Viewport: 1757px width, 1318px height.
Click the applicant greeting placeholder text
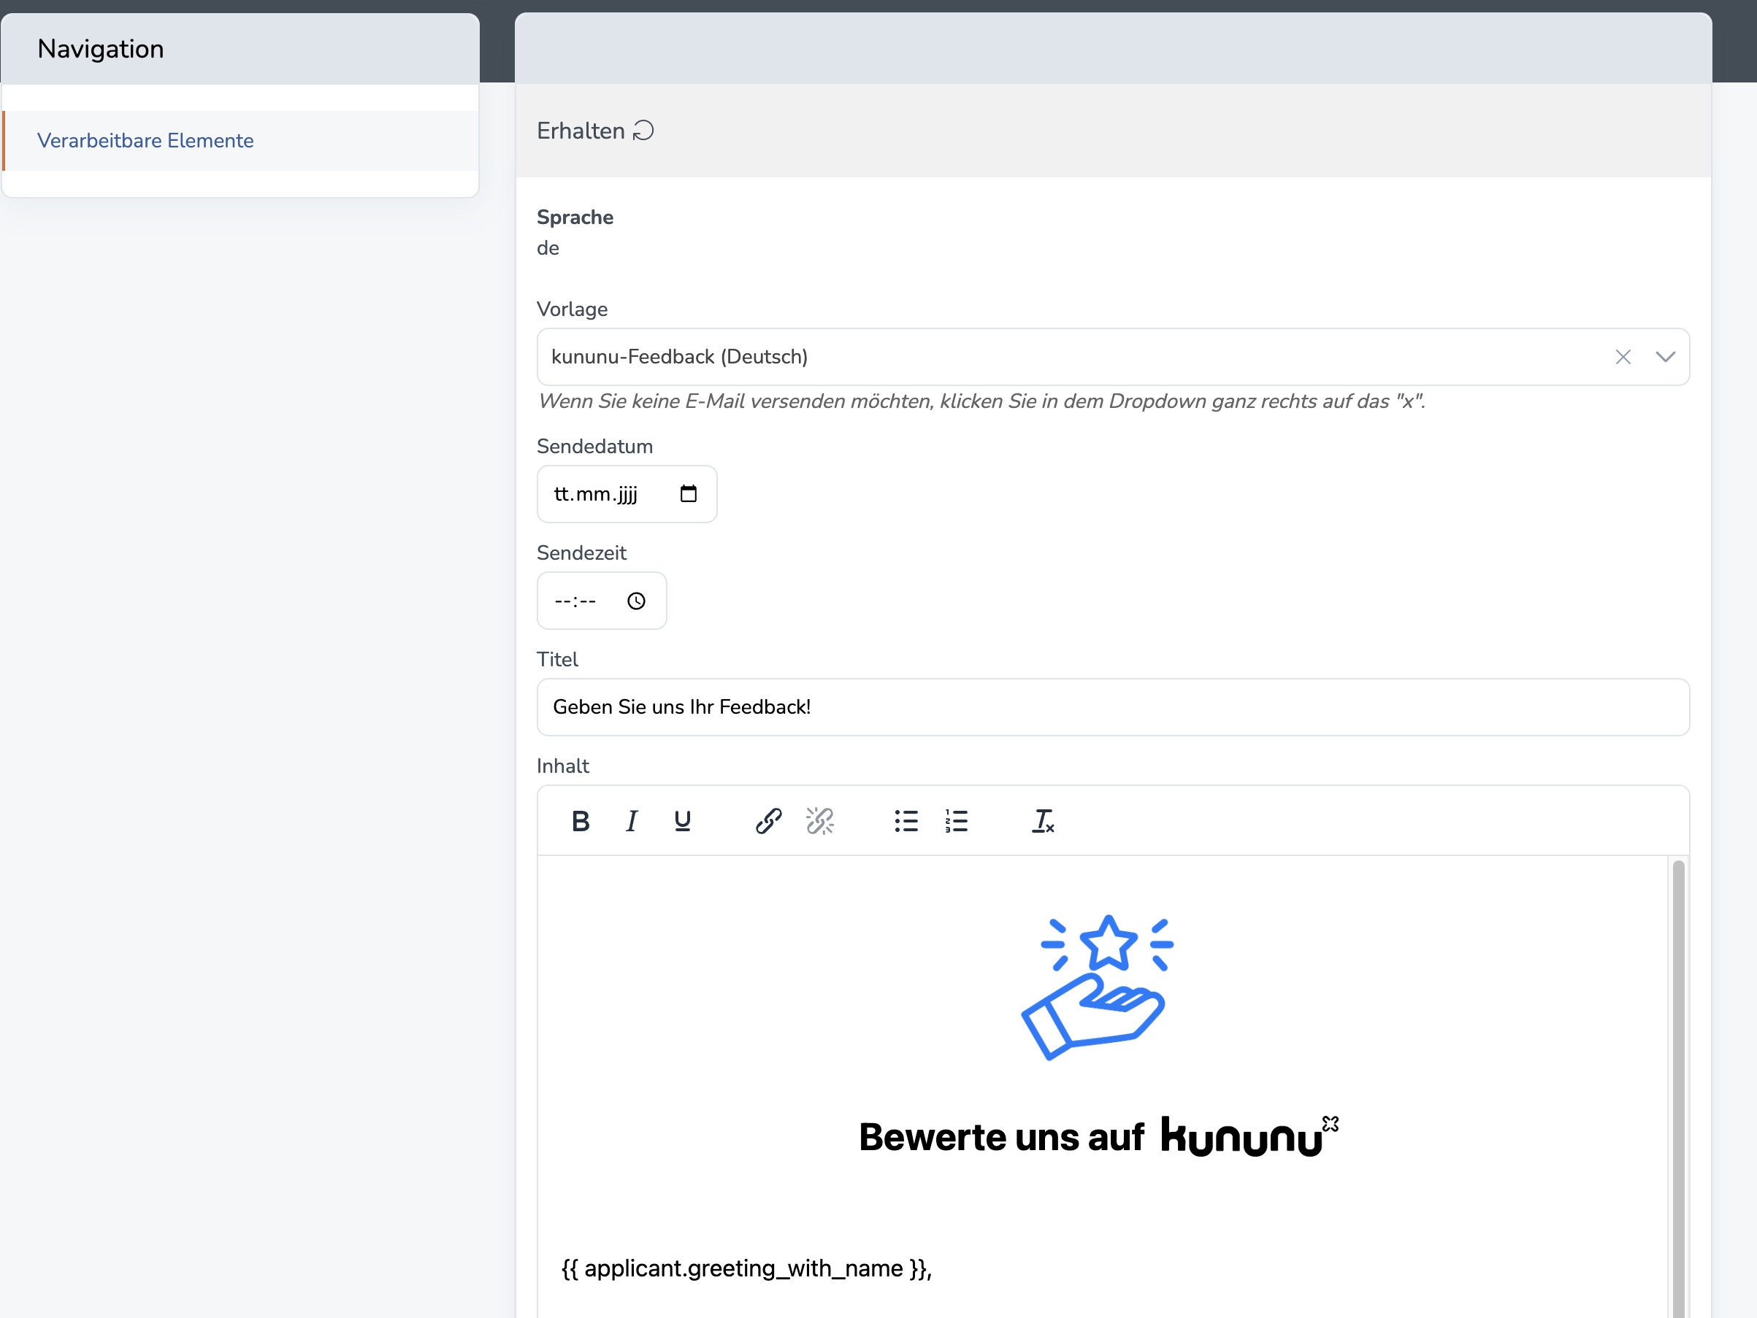(x=746, y=1268)
